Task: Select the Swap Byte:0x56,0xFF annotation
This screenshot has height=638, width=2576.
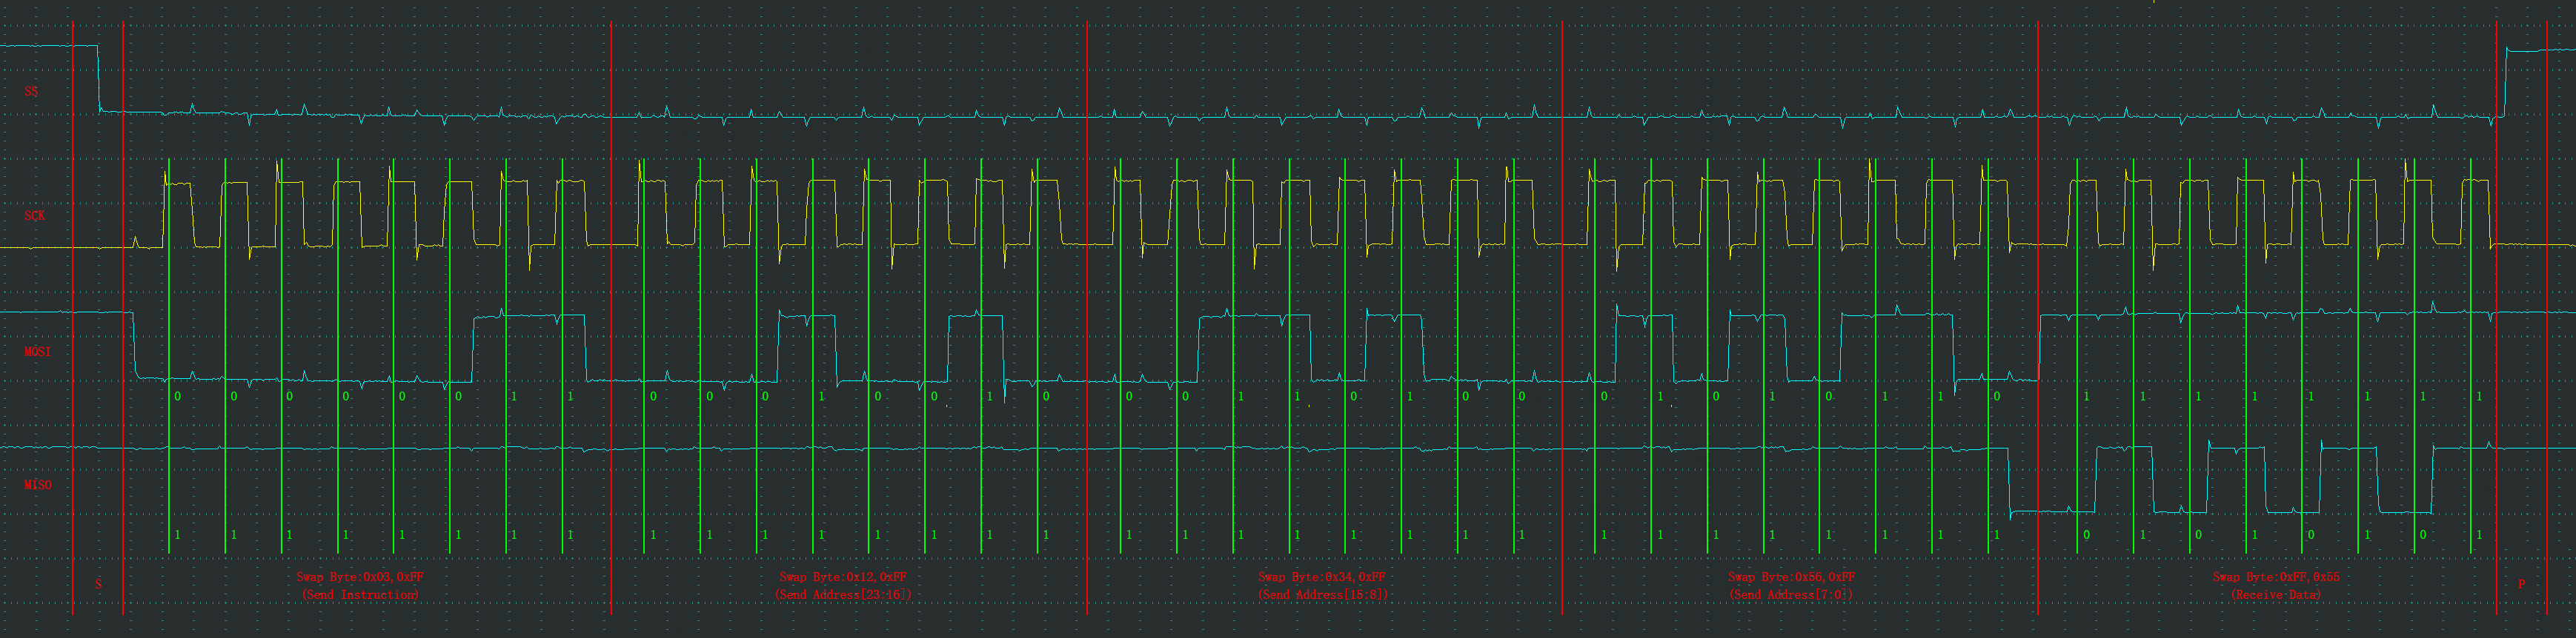Action: coord(1791,576)
